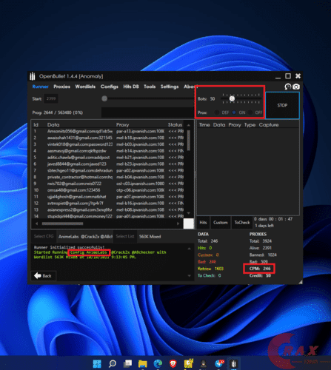Show the Custom results list
Screen dimensions: 331x370
tap(221, 223)
